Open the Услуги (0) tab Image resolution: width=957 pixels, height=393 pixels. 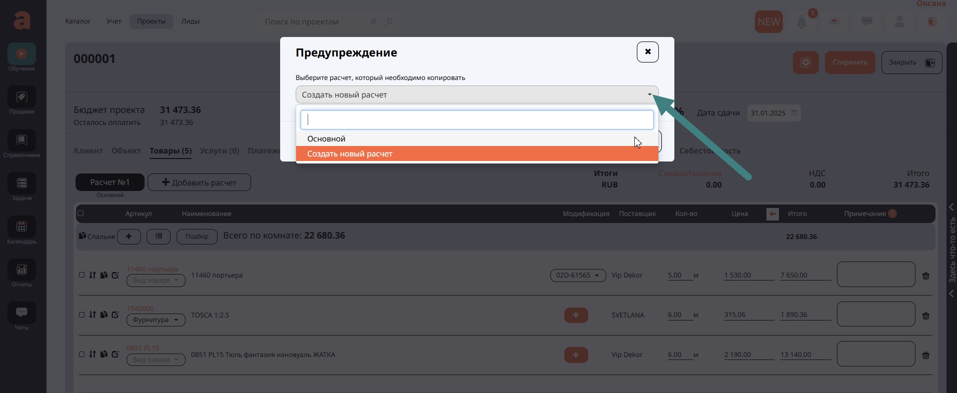click(219, 151)
